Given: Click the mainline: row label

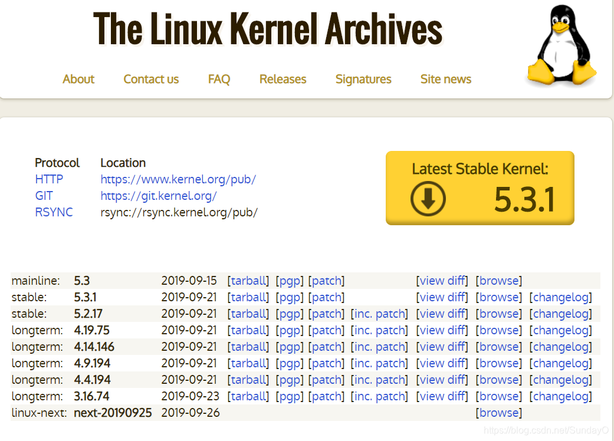Looking at the screenshot, I should click(35, 281).
